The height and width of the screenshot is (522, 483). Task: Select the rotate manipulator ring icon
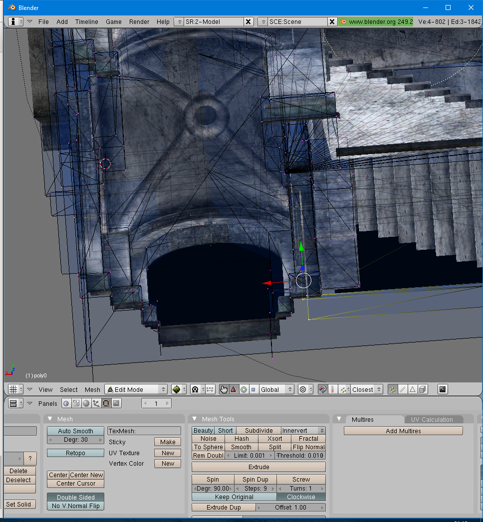243,389
